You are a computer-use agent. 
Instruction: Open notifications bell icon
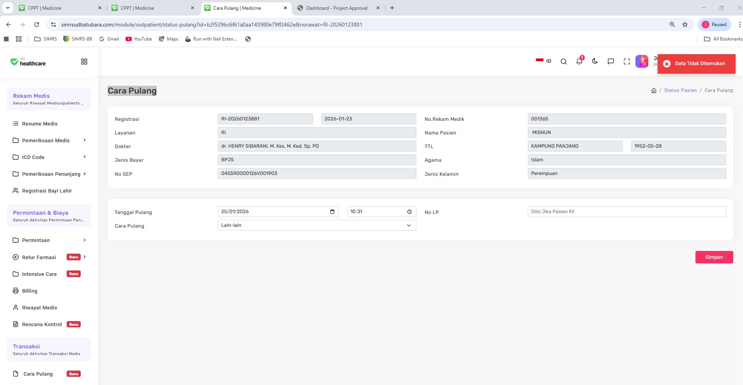tap(580, 61)
